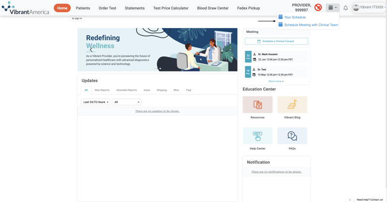
Task: Go to the Home page
Action: pyautogui.click(x=62, y=8)
